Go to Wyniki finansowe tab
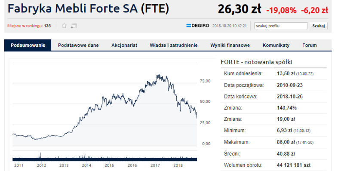 (x=230, y=45)
